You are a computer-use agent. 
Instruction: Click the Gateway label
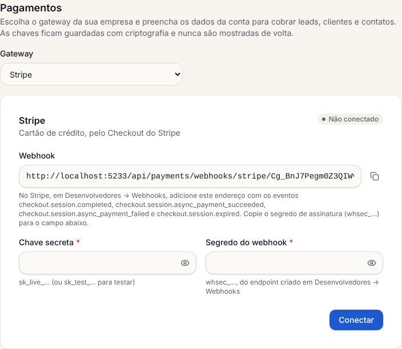click(17, 54)
